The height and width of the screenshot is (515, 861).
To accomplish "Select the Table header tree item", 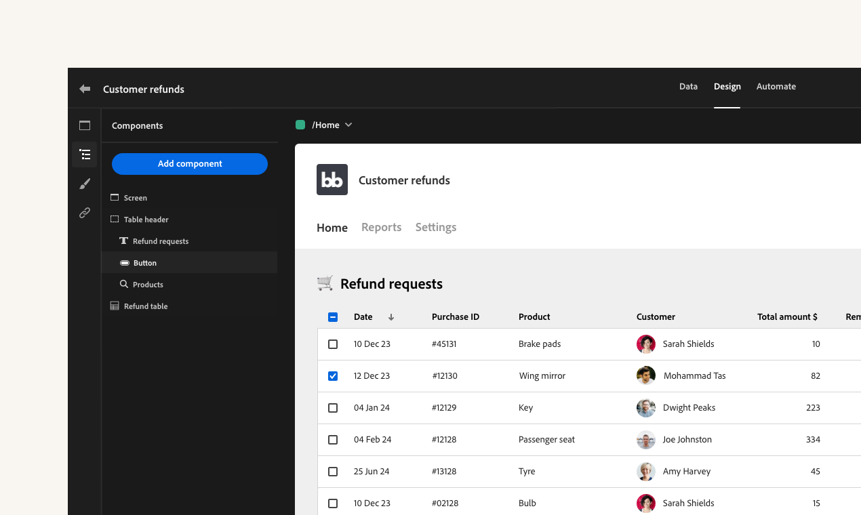I will [190, 220].
